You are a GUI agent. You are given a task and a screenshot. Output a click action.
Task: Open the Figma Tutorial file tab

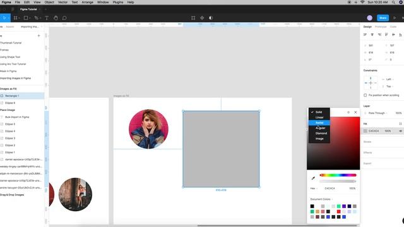coord(28,9)
